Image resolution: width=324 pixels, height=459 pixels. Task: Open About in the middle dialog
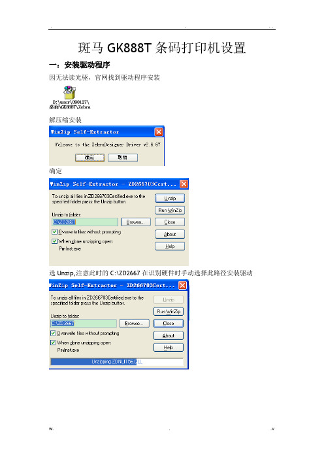[170, 234]
